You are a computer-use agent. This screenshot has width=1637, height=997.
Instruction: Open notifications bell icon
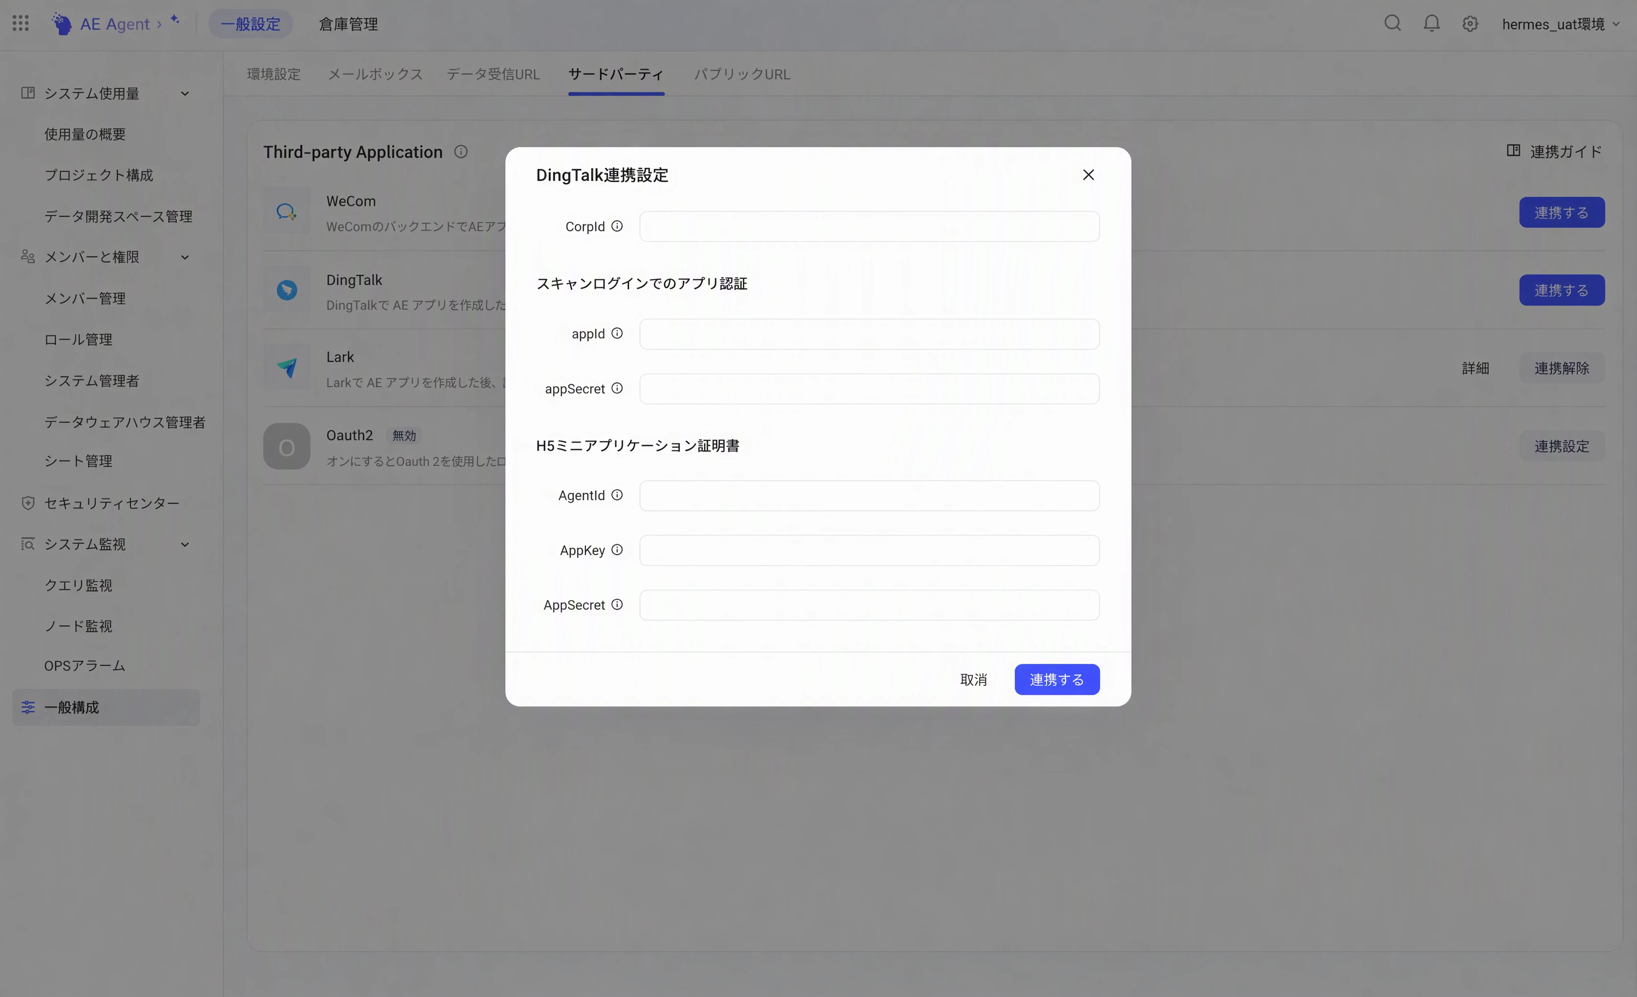pos(1432,23)
